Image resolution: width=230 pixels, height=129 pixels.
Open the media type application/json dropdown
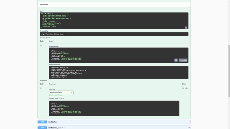61,92
